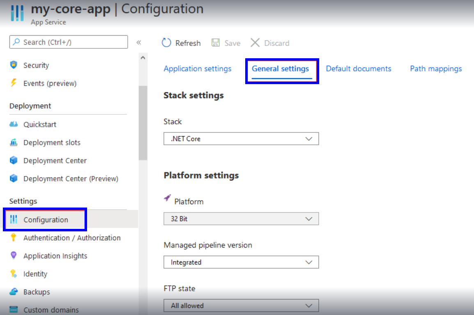474x315 pixels.
Task: Collapse the sidebar with double chevron
Action: point(139,42)
